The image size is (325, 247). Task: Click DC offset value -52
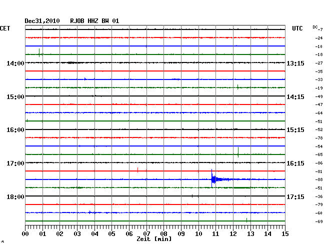click(319, 129)
